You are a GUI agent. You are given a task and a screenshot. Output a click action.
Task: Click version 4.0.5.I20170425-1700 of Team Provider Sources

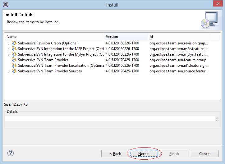(x=122, y=71)
